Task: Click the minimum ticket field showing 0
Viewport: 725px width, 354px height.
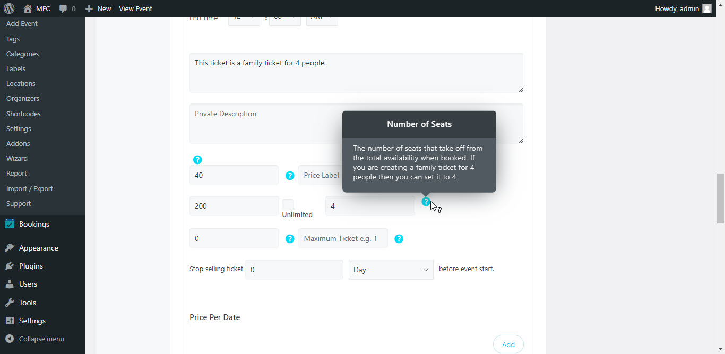Action: pos(234,238)
